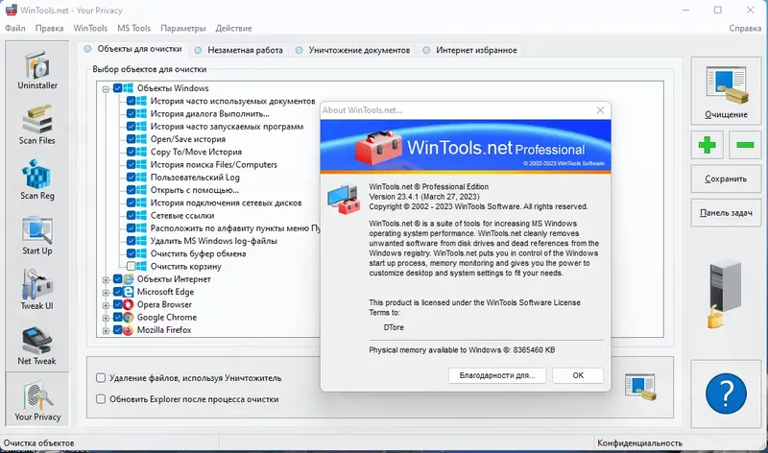Uncheck the Mozilla Firefox checkbox
The width and height of the screenshot is (768, 453).
[x=117, y=330]
